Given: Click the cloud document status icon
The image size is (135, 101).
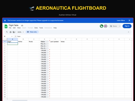Looking at the screenshot, I should (x=22, y=25).
